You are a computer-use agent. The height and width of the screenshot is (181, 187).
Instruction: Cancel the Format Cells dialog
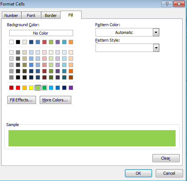point(169,173)
